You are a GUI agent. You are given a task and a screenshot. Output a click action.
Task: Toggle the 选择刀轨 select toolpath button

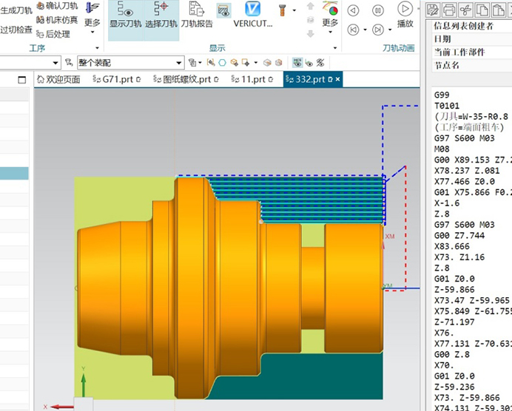click(x=161, y=15)
